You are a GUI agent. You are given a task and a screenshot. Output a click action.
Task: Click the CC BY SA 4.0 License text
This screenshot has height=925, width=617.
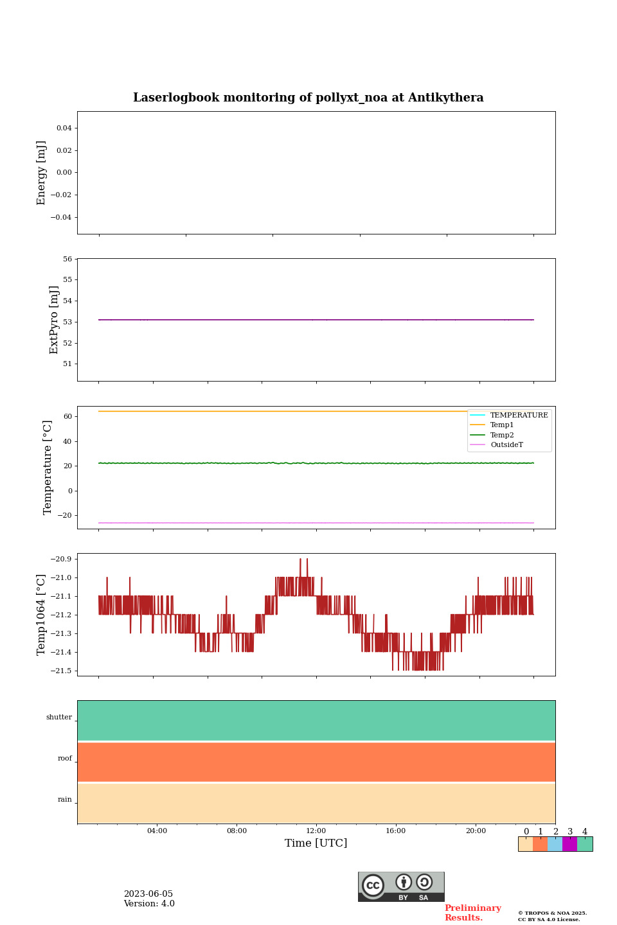pos(549,919)
